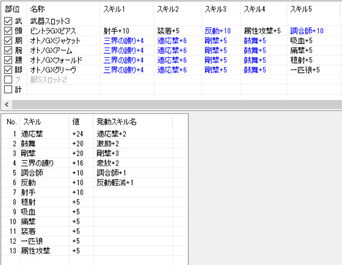Click 穏射+5 in the 腰 row

[x=301, y=60]
